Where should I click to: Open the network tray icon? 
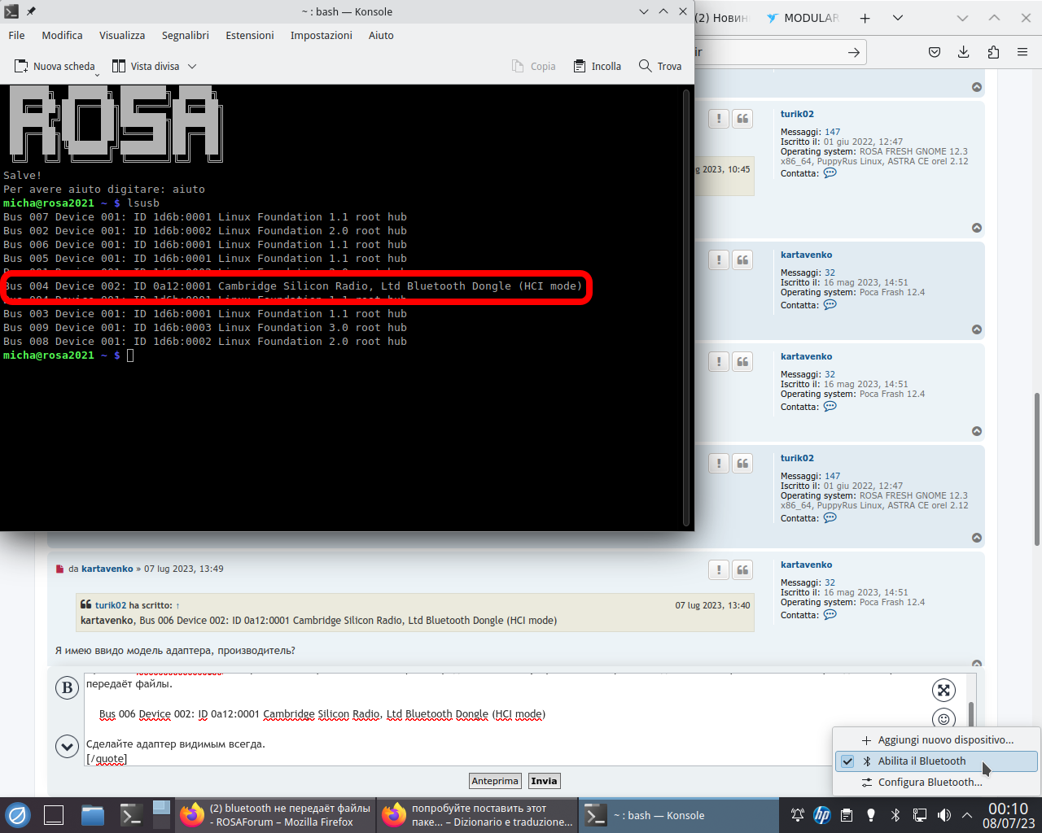(920, 815)
